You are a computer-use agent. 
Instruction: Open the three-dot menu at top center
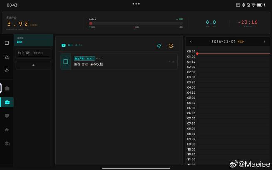coord(136,4)
